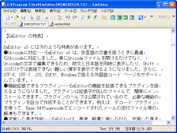Viewport: 177px width, 133px height.
Task: Expand the プラグイン toolbar chevron
Action: click(x=174, y=16)
